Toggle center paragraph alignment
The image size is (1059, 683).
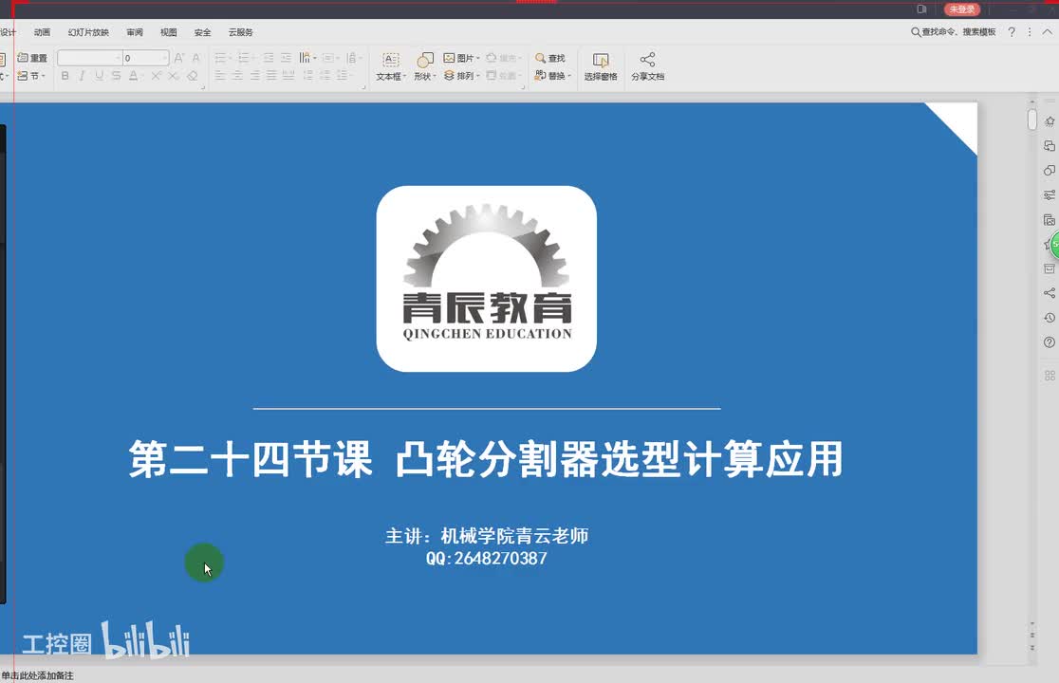tap(237, 76)
